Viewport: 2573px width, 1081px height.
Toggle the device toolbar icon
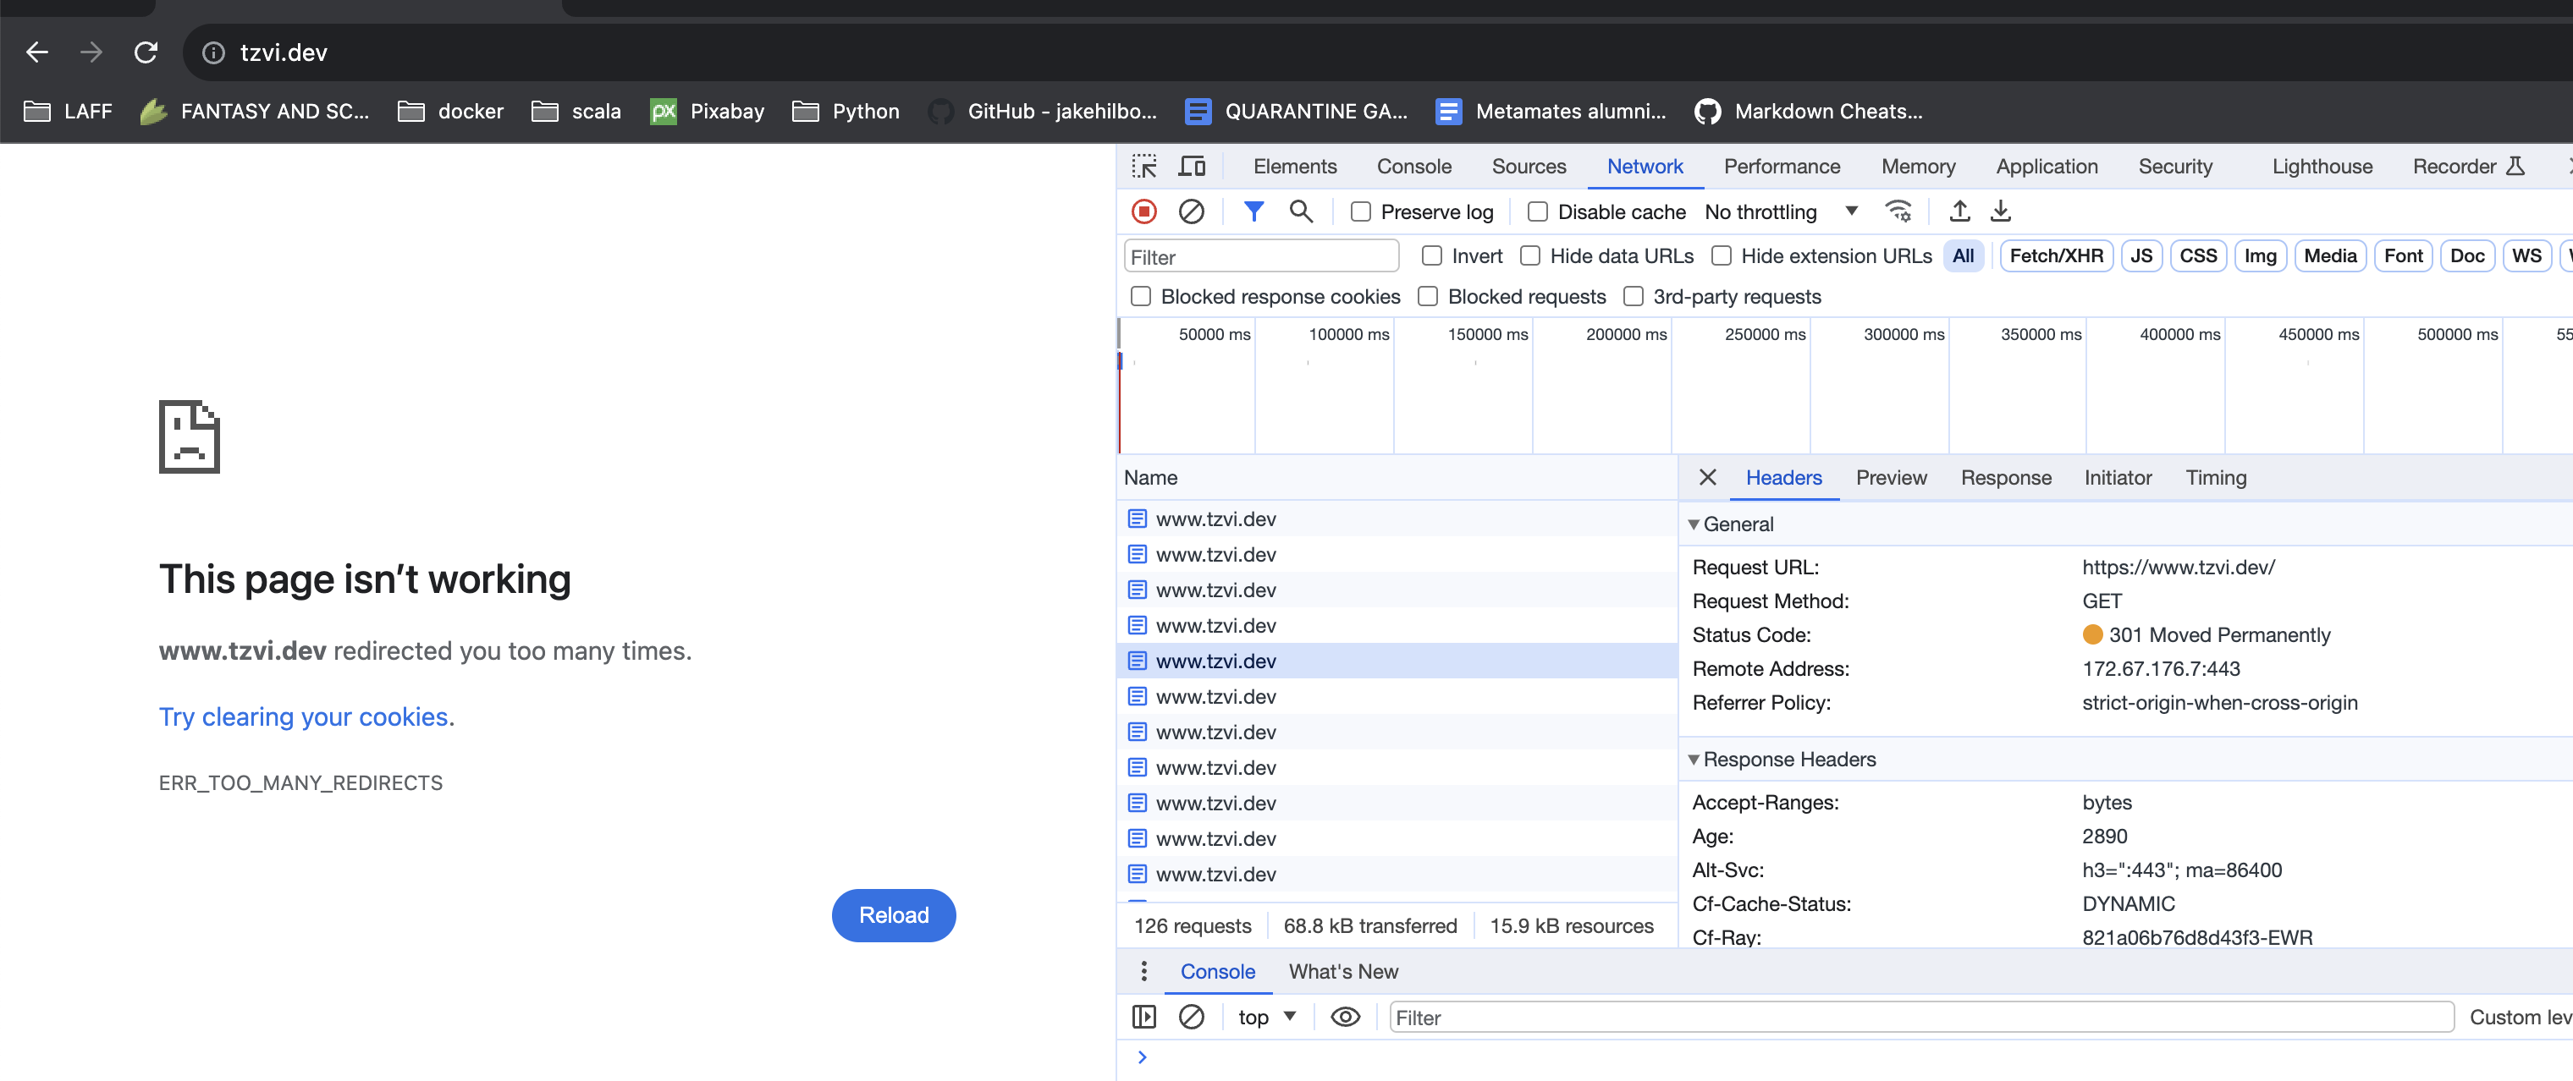pyautogui.click(x=1192, y=166)
